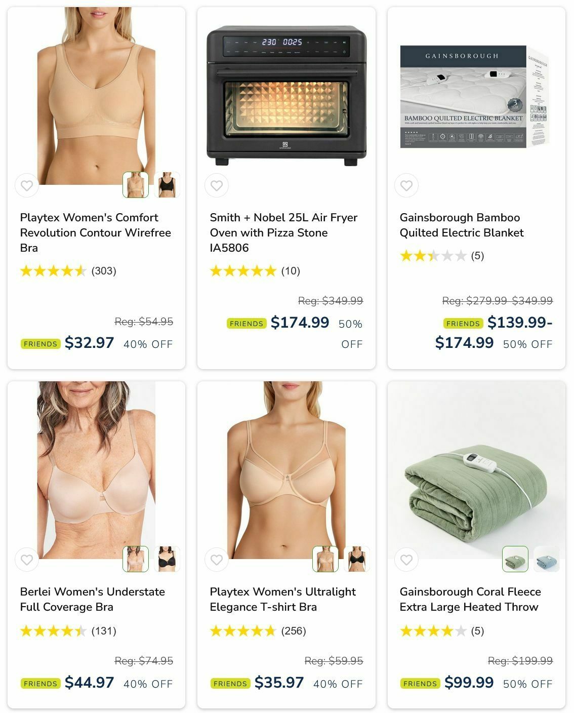This screenshot has width=574, height=713.
Task: View the 303 reviews for Playtex Comfort Bra
Action: tap(104, 271)
